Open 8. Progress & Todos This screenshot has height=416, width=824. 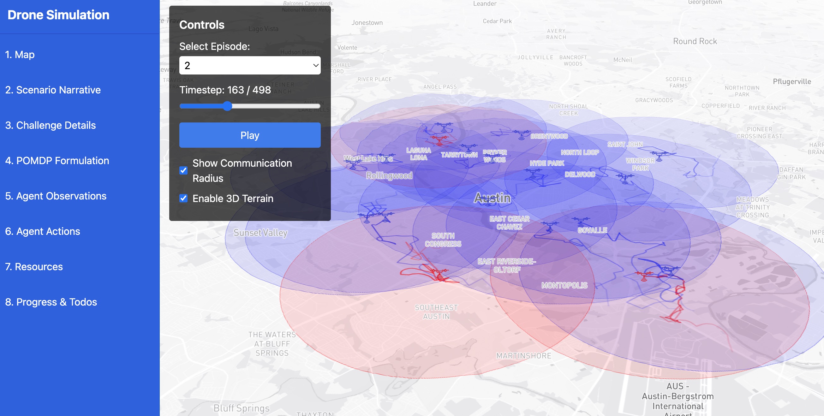(51, 302)
